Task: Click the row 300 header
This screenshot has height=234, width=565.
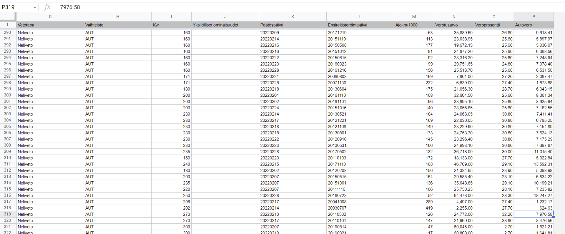Action: coord(8,95)
